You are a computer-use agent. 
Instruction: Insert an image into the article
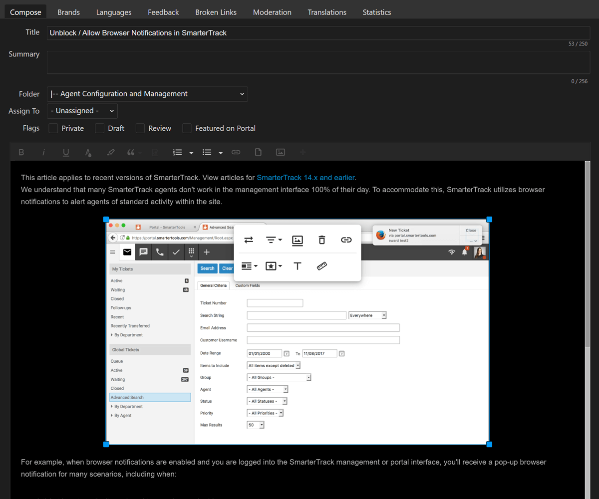[x=280, y=152]
